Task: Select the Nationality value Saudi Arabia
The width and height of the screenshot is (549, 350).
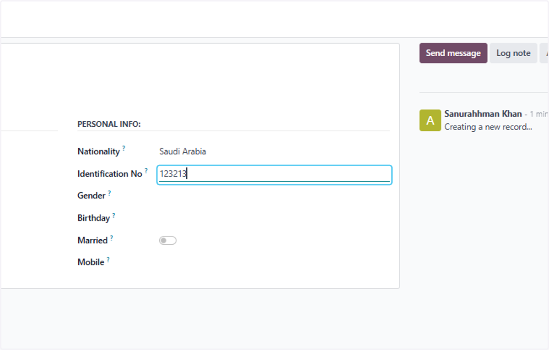Action: pos(183,151)
